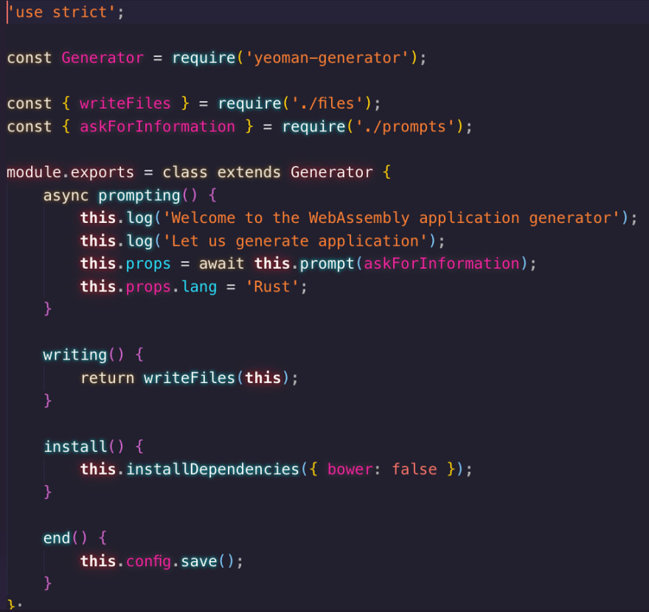Click the 'async' keyword

click(x=66, y=196)
